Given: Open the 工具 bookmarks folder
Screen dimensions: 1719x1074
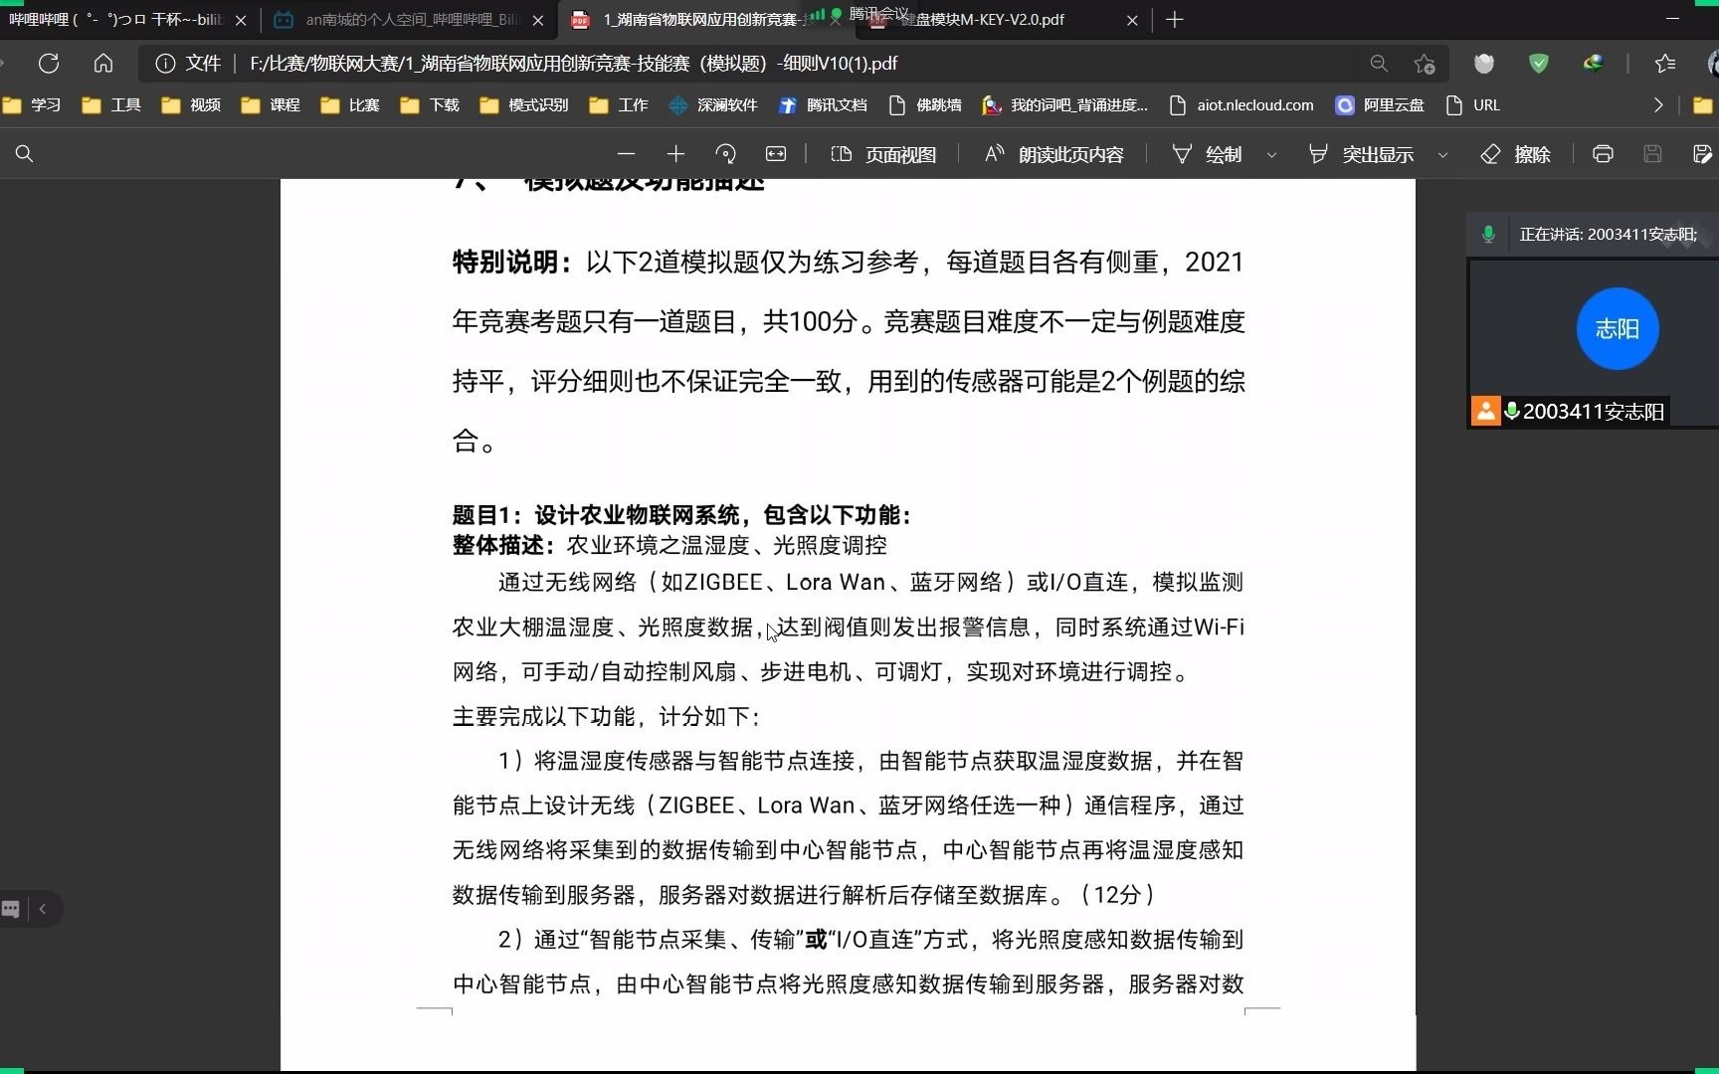Looking at the screenshot, I should point(111,105).
